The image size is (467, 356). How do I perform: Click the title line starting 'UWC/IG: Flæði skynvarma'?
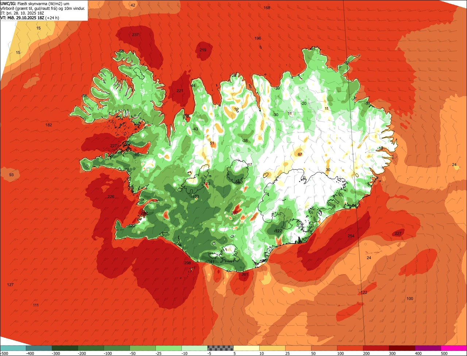click(x=35, y=4)
